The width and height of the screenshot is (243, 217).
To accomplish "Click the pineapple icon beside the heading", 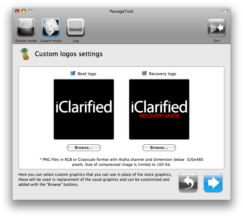I will point(25,54).
